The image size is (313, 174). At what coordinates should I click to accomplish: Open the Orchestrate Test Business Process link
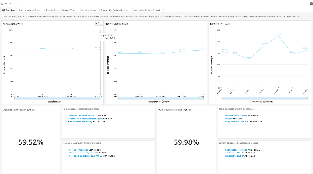coord(86,119)
